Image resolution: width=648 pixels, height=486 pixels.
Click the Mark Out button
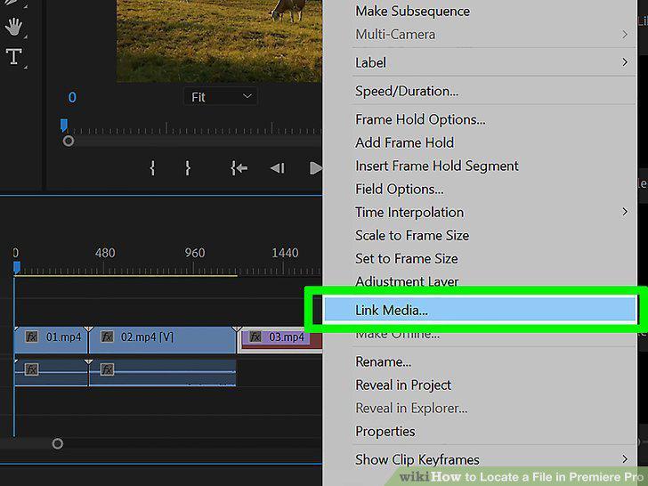[x=188, y=168]
